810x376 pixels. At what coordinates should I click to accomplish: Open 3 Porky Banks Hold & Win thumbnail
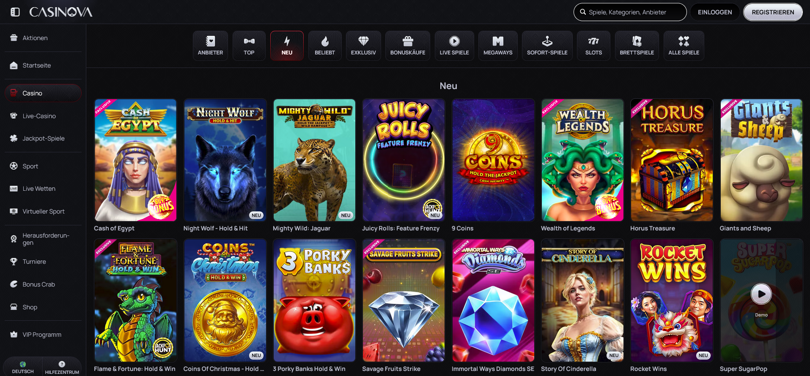pyautogui.click(x=314, y=300)
